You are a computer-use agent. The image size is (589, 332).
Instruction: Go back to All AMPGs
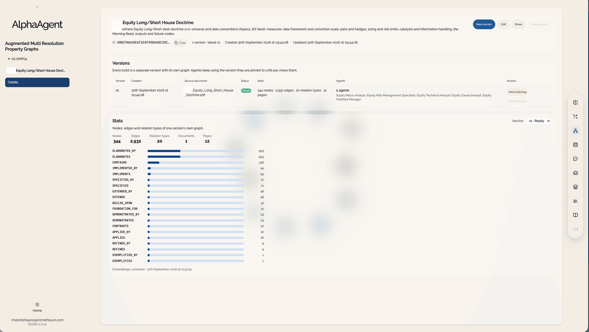[x=17, y=59]
